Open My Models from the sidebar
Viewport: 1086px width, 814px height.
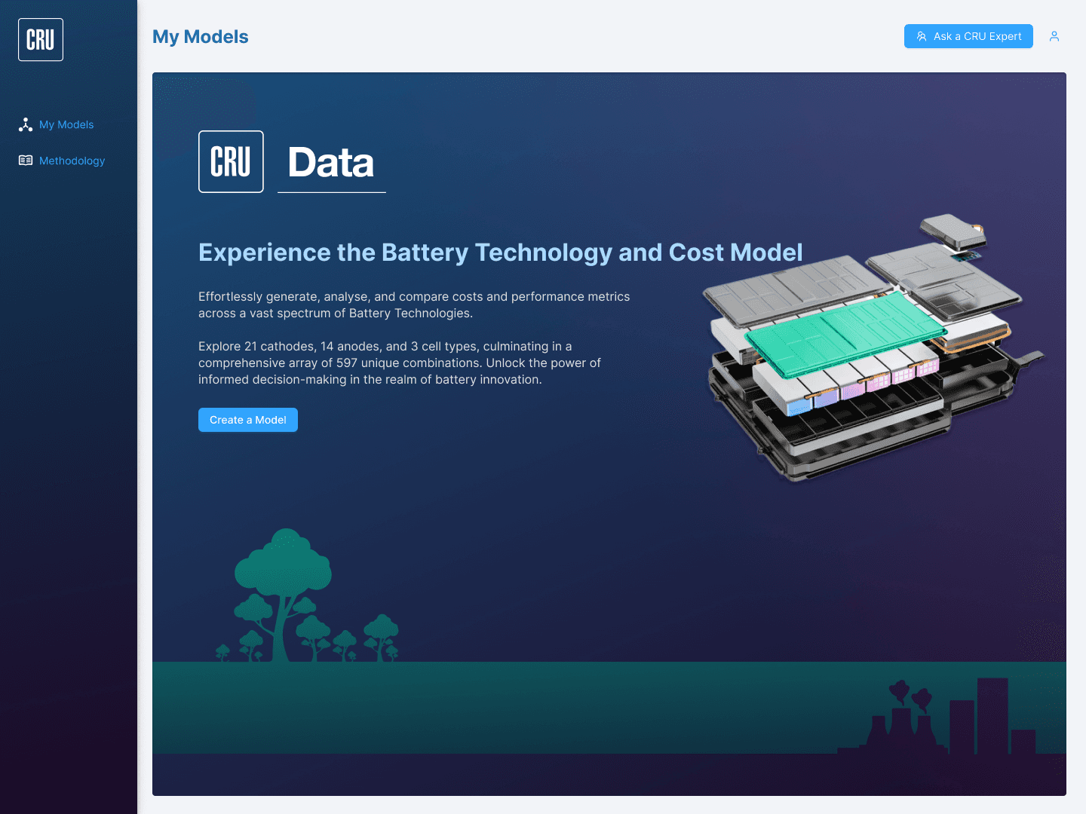pyautogui.click(x=66, y=124)
